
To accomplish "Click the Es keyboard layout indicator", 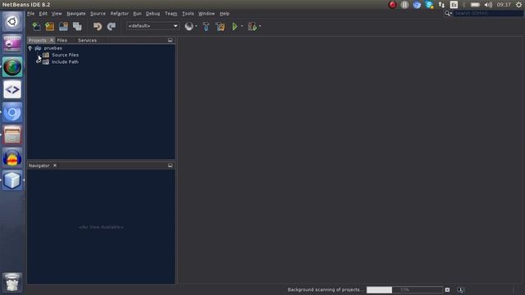I will (x=454, y=5).
